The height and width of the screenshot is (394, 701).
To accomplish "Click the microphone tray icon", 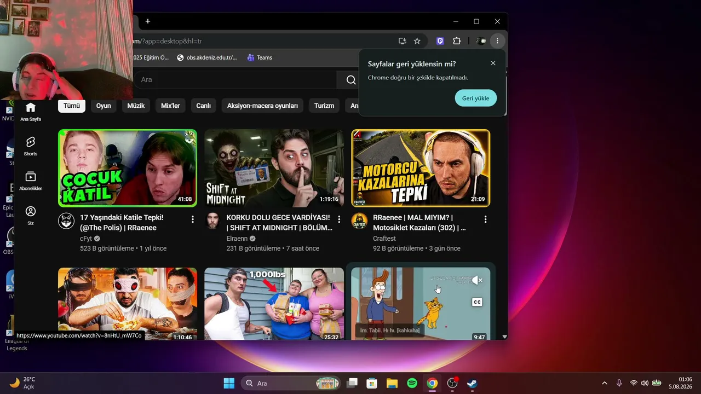I will tap(619, 383).
